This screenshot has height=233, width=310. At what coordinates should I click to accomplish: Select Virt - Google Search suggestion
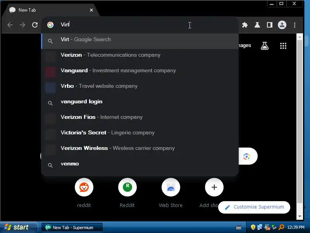click(x=140, y=41)
